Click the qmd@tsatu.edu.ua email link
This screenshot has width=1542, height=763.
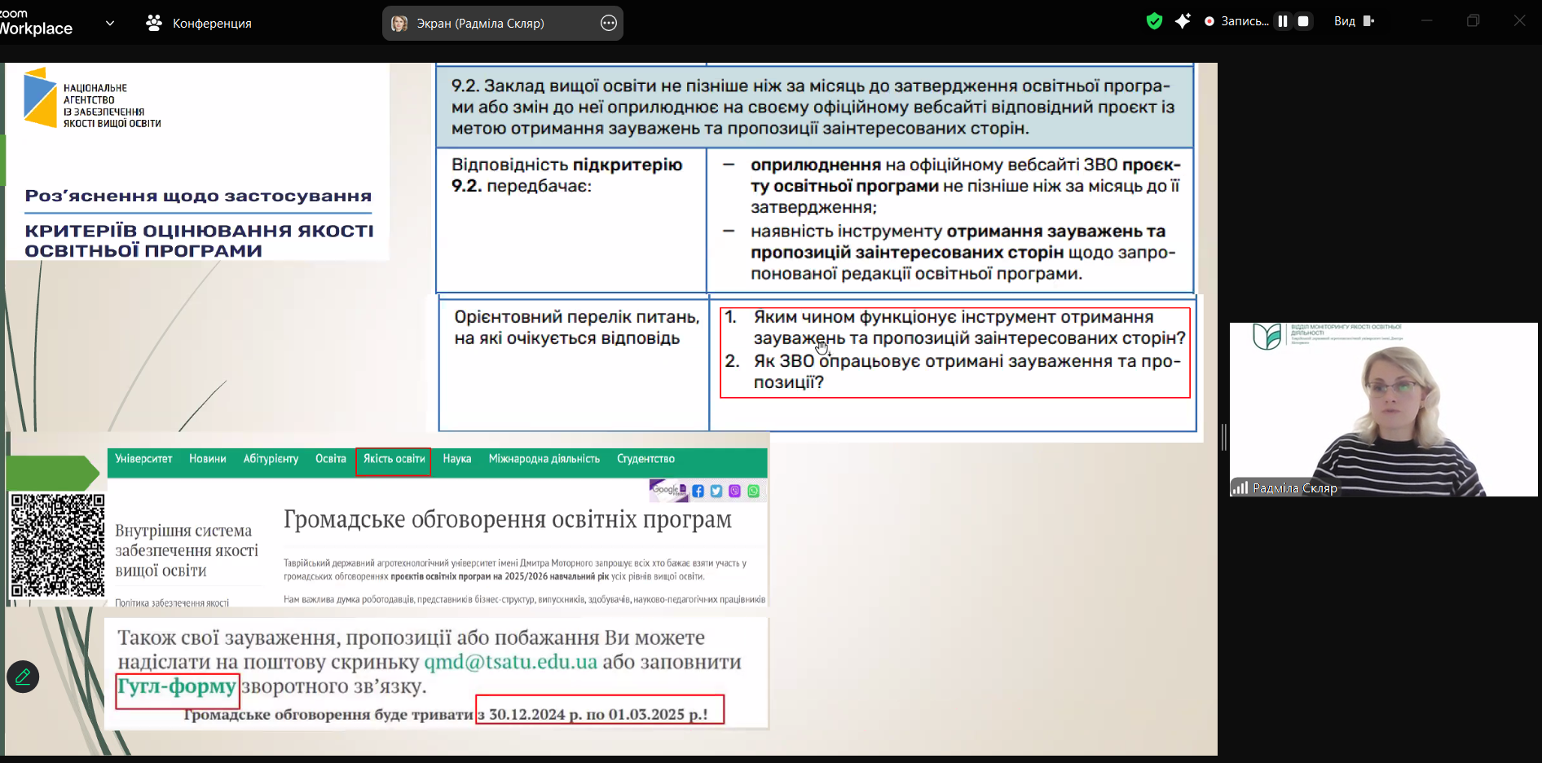click(510, 662)
